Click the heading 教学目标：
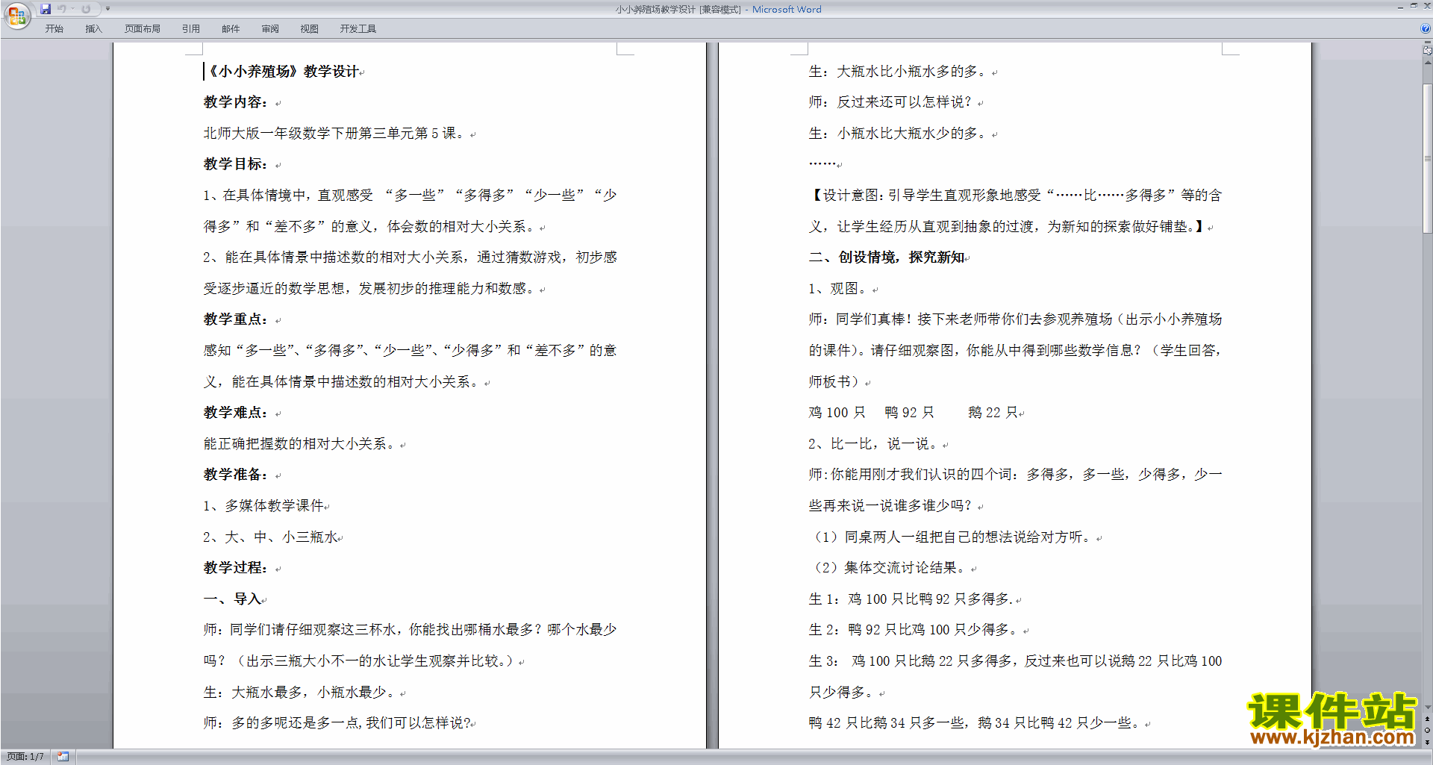This screenshot has width=1433, height=765. (235, 164)
